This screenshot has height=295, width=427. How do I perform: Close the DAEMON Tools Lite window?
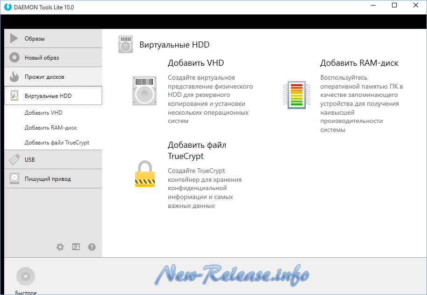[415, 6]
